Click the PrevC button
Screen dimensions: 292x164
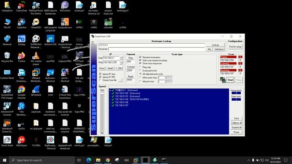tap(102, 68)
